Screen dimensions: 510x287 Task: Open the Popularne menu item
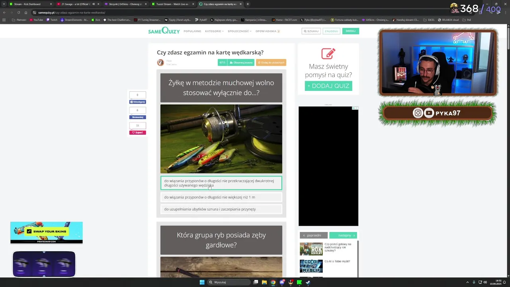[x=192, y=31]
